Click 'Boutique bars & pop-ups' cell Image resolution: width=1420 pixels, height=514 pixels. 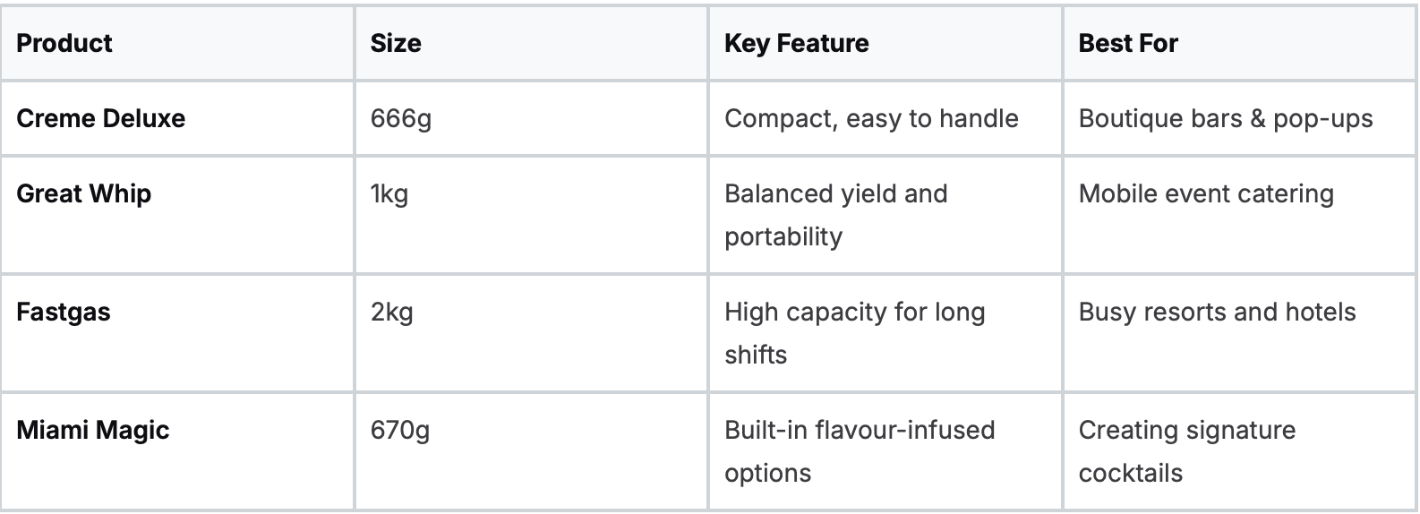1225,118
